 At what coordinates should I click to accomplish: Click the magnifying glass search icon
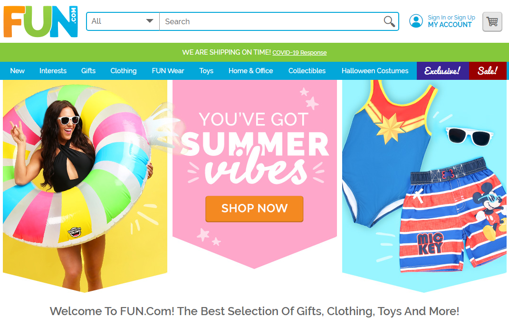389,21
